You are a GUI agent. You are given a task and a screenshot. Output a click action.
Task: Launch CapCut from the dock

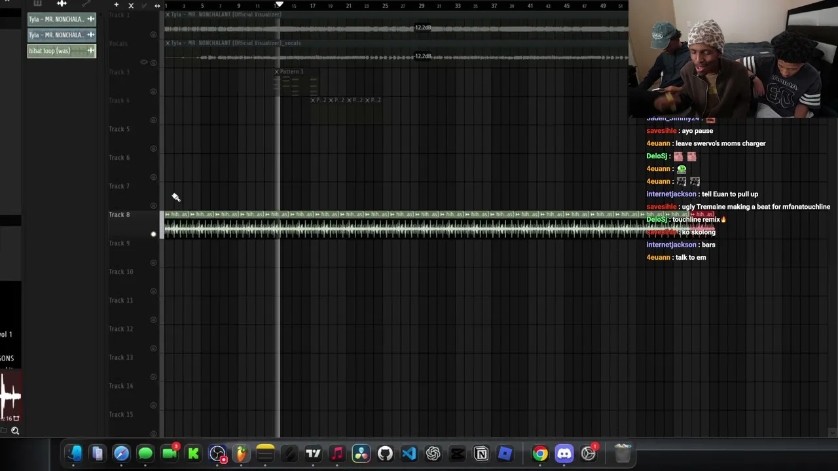point(457,453)
